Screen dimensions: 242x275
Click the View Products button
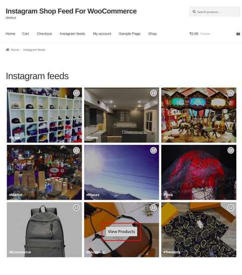pos(122,232)
